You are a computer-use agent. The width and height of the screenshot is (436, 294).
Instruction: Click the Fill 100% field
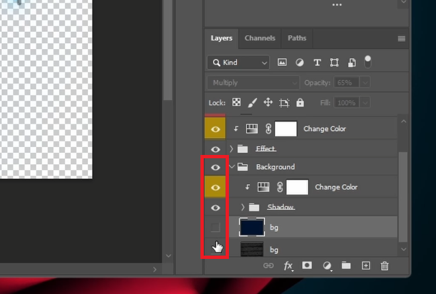click(x=346, y=103)
